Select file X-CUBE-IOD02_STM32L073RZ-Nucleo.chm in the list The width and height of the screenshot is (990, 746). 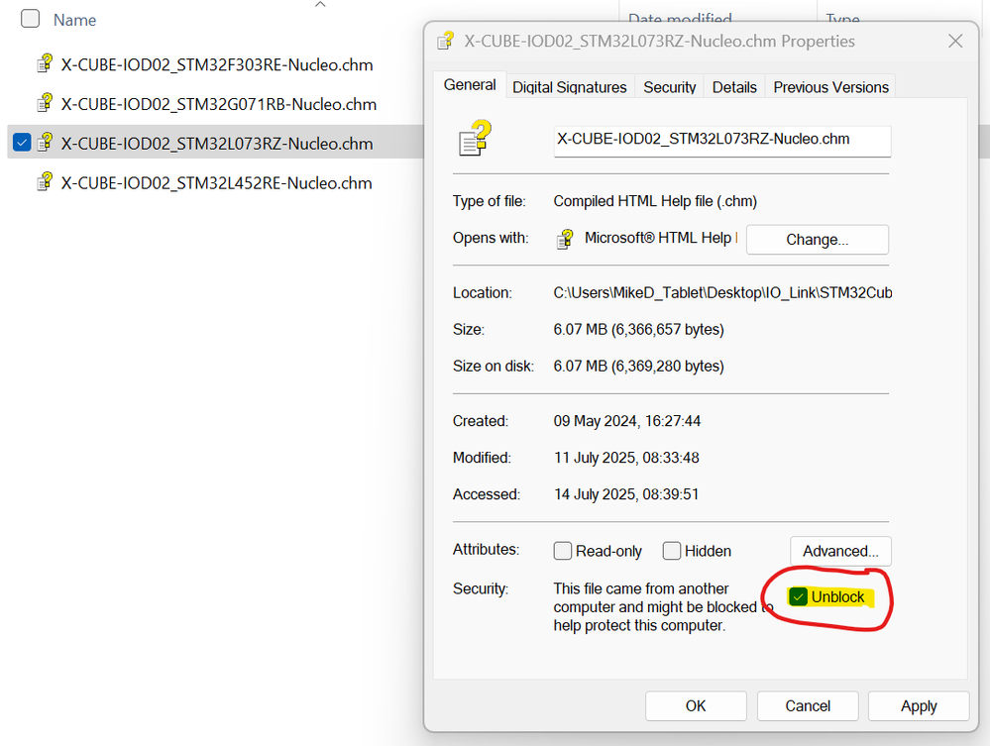click(x=217, y=144)
